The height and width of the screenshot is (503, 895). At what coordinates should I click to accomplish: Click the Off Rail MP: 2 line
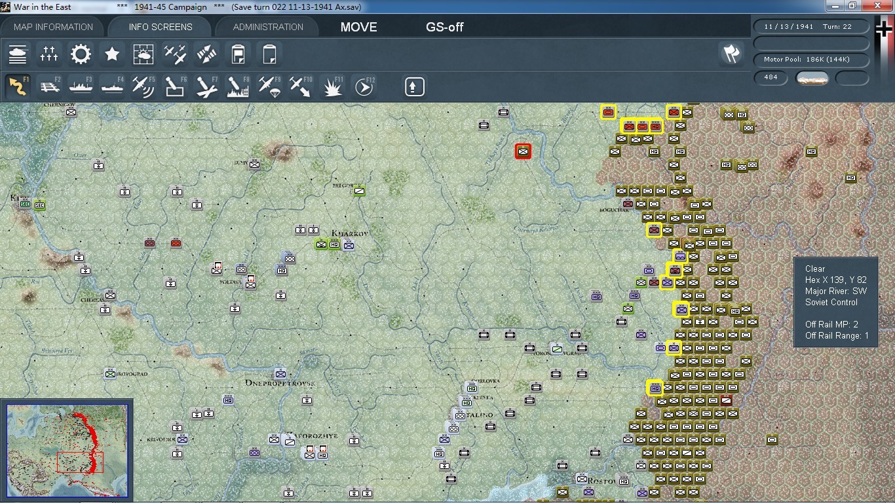[831, 324]
